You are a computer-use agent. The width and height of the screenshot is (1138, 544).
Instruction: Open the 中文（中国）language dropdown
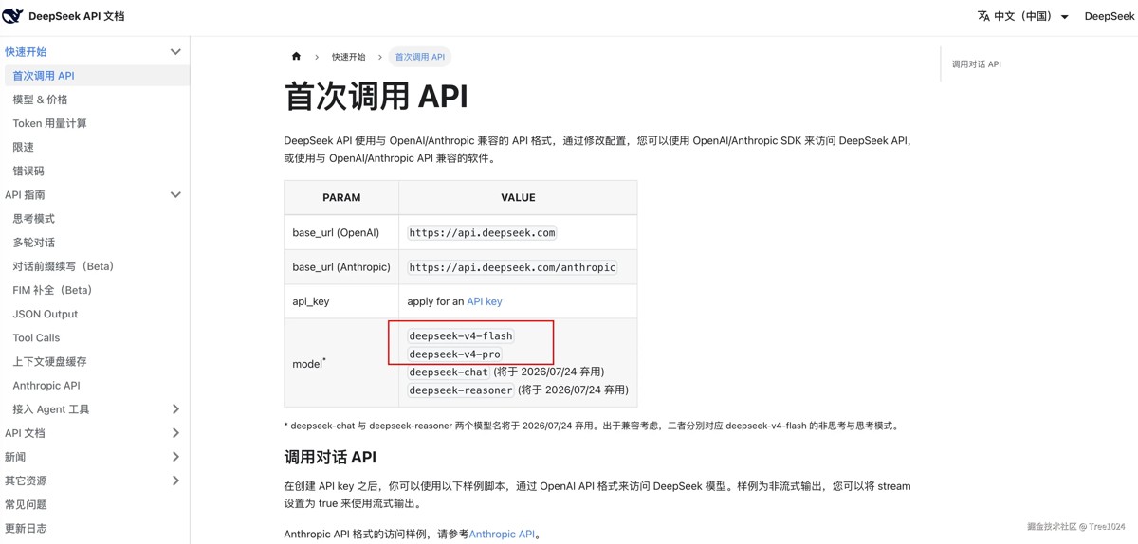click(1023, 16)
